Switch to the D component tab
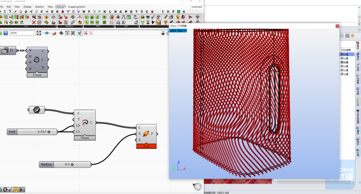This screenshot has height=194, width=361. (52, 11)
